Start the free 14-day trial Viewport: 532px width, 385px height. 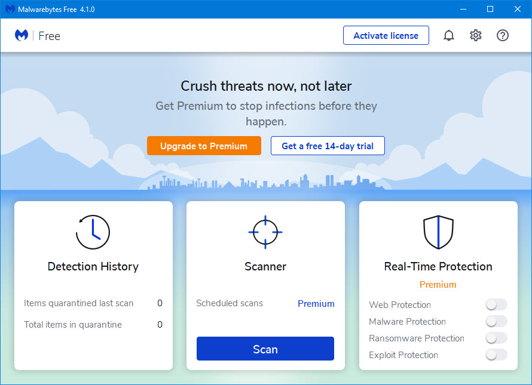click(328, 146)
